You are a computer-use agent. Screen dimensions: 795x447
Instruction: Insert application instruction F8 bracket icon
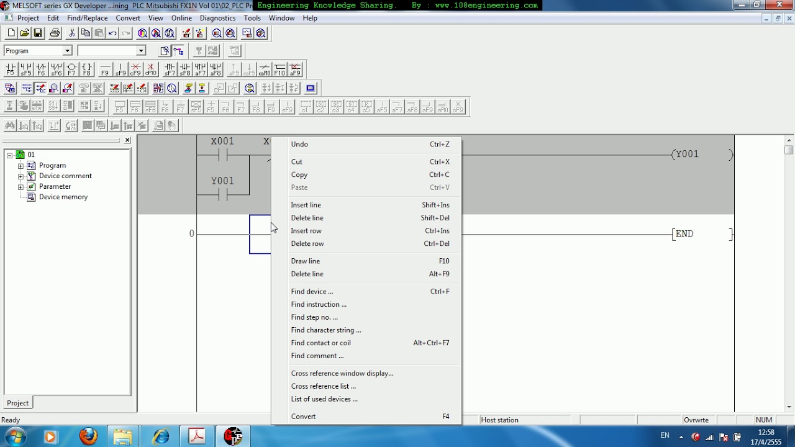pos(87,69)
